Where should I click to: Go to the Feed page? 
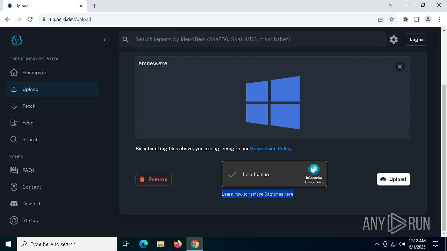(52, 123)
